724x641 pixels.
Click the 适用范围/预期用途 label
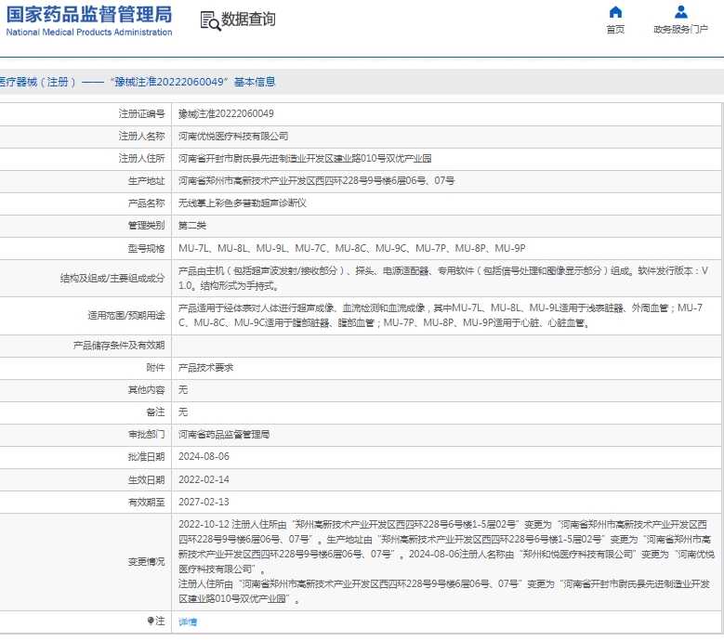(126, 315)
